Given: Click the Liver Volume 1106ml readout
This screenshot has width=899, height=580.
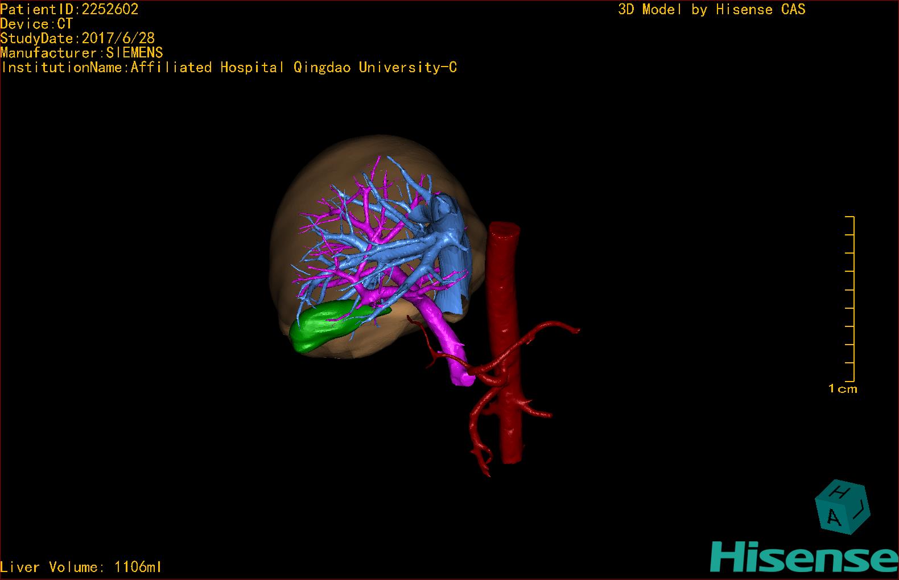Looking at the screenshot, I should pos(81,567).
